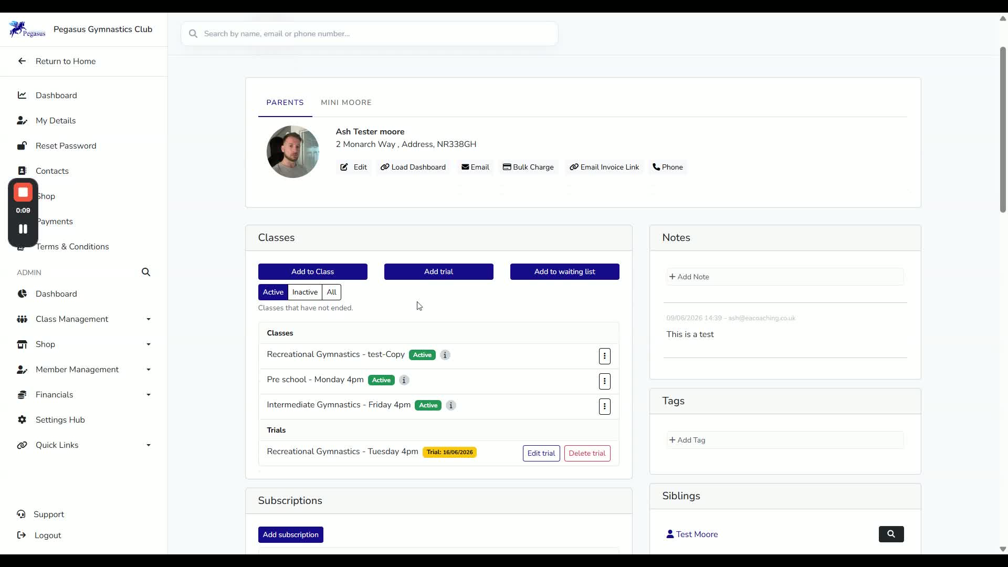
Task: Open info icon for Pre school Monday 4pm
Action: pos(404,380)
